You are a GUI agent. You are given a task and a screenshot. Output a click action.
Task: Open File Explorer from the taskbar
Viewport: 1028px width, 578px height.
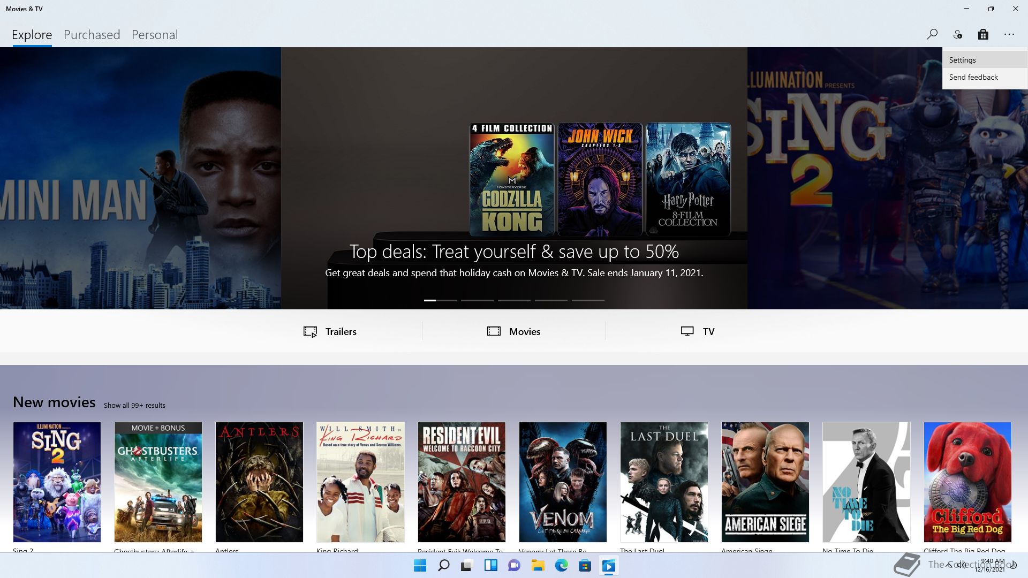538,566
